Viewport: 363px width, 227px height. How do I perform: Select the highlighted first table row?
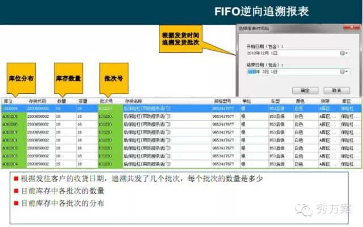click(170, 106)
